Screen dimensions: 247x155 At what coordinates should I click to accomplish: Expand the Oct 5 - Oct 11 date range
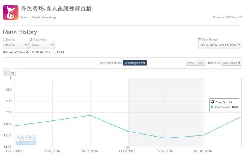(x=220, y=45)
